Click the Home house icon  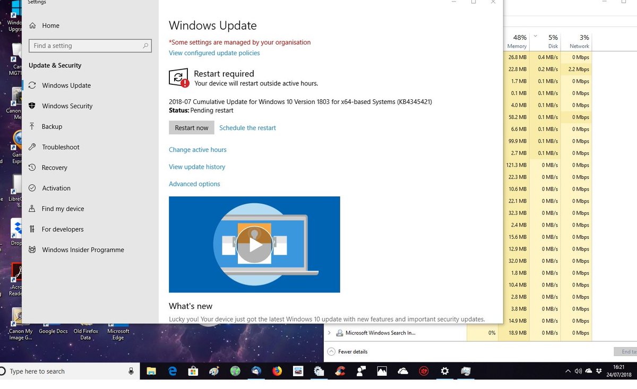[x=33, y=25]
